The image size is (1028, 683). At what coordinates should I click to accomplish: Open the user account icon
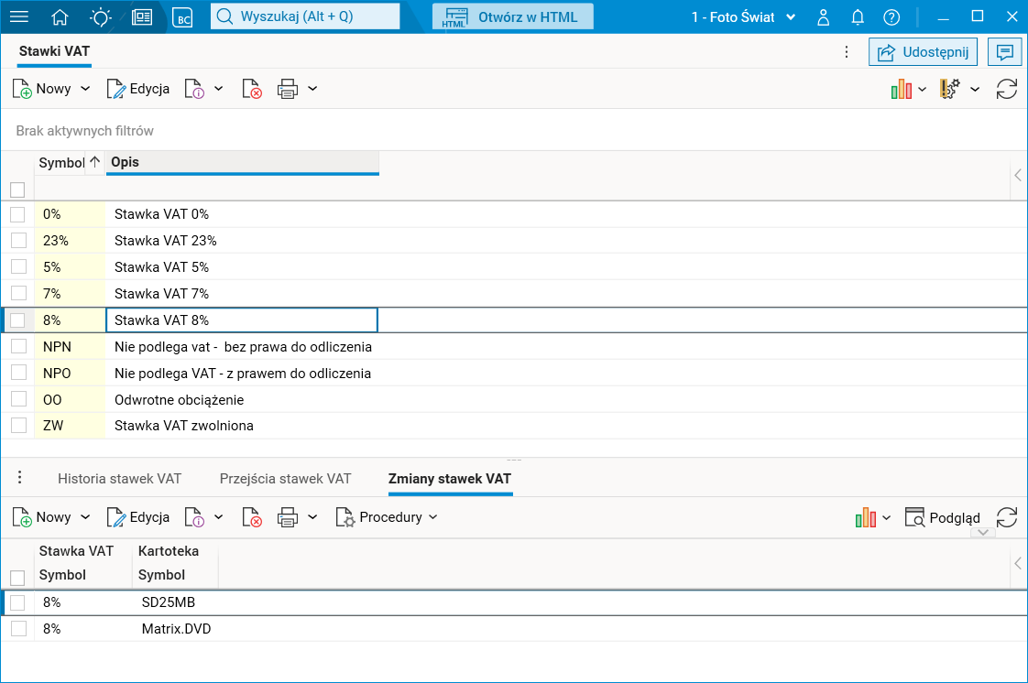pos(824,17)
